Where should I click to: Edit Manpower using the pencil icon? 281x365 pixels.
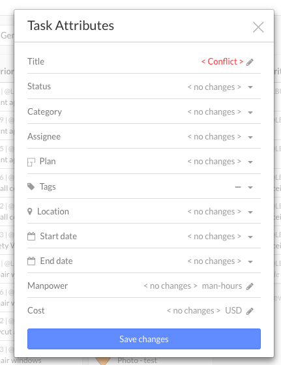(x=250, y=286)
